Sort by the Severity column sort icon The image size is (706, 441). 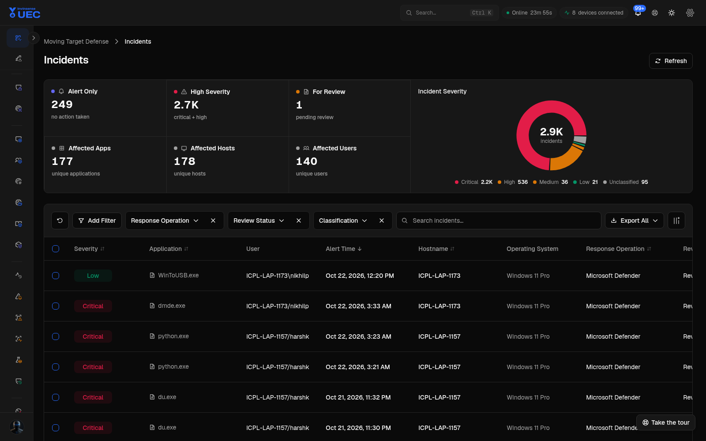[102, 249]
